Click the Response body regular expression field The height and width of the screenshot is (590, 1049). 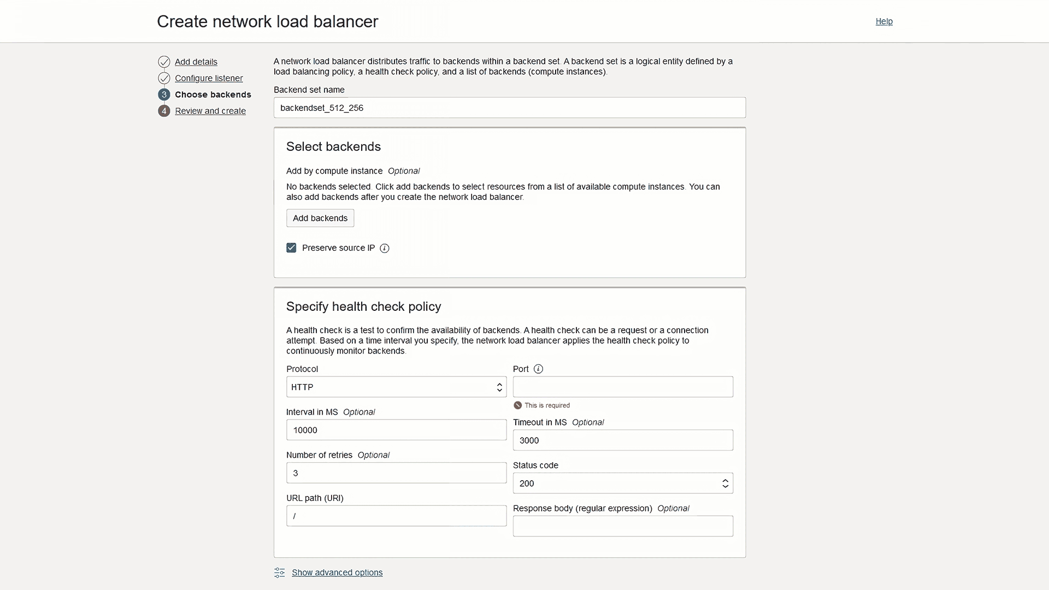click(x=622, y=526)
